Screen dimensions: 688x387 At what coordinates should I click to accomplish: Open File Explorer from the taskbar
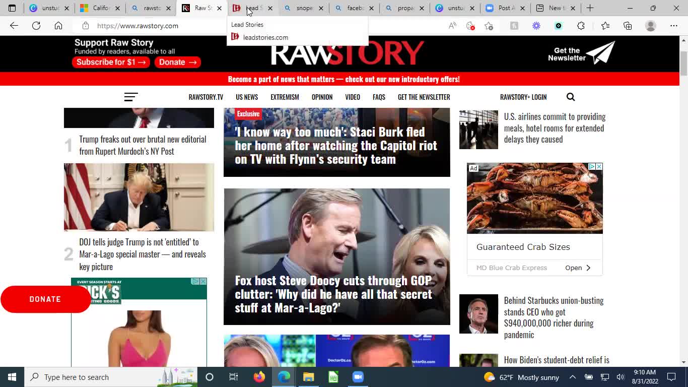(x=309, y=377)
